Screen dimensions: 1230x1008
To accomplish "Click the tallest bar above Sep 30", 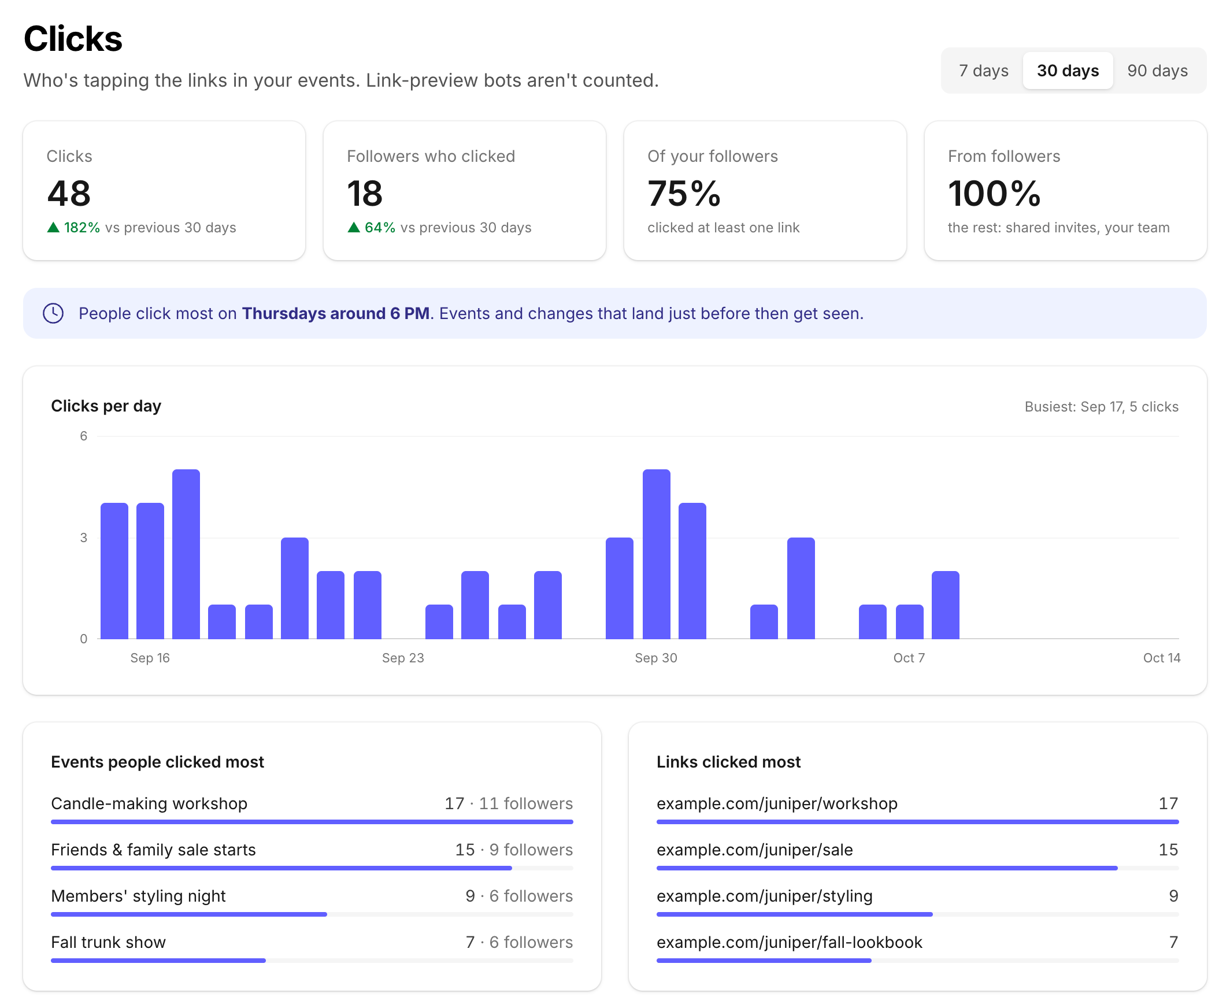I will pyautogui.click(x=656, y=554).
